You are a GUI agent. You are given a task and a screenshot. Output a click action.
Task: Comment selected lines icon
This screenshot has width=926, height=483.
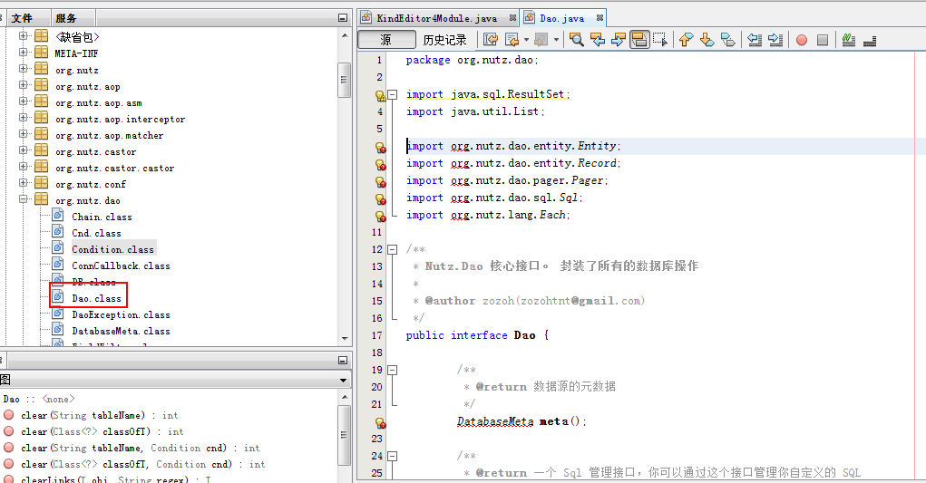[849, 40]
